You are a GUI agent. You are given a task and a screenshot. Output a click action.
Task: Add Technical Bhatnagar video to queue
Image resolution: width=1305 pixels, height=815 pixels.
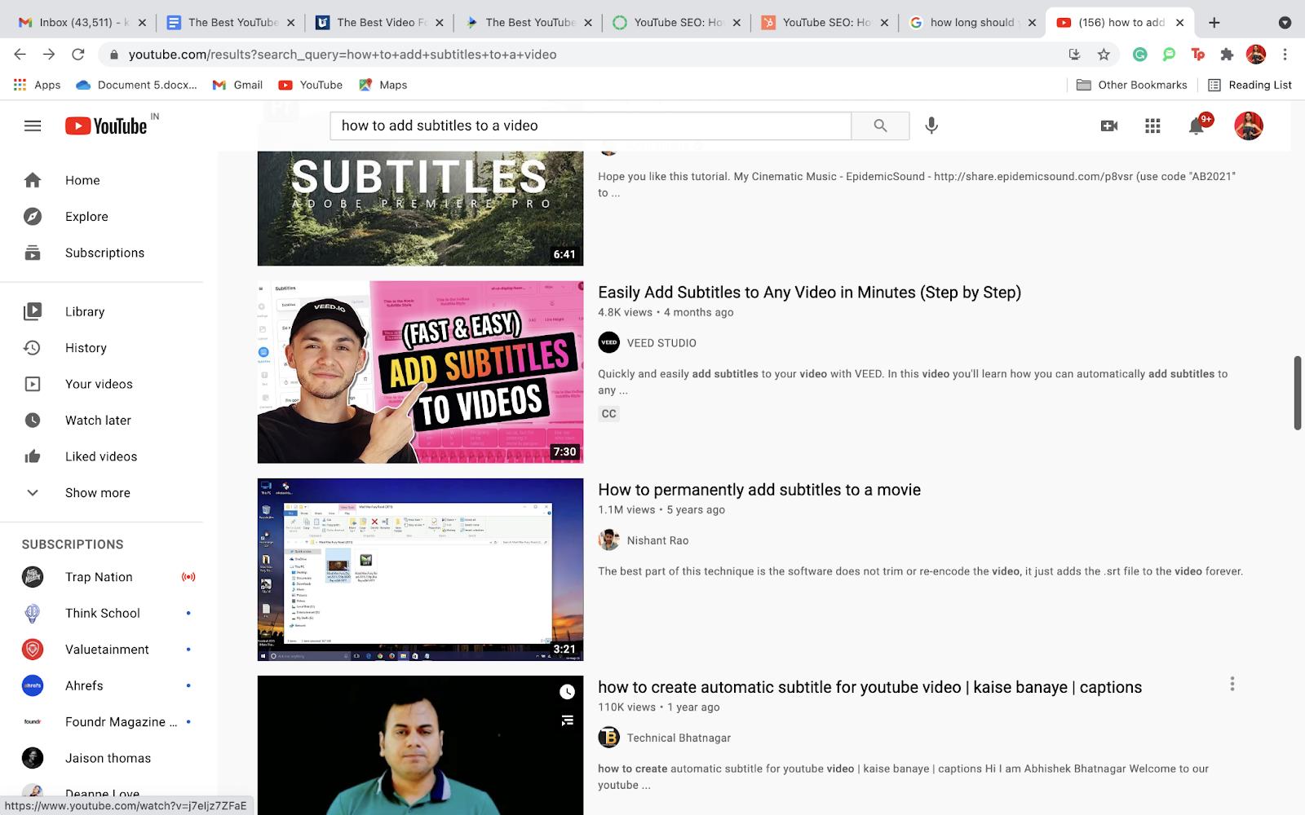click(x=568, y=720)
